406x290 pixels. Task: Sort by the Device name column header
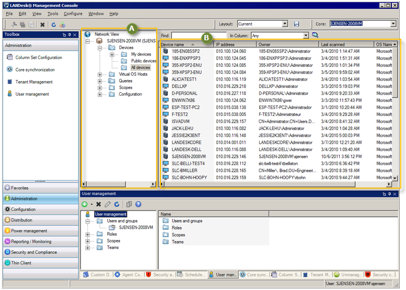186,44
